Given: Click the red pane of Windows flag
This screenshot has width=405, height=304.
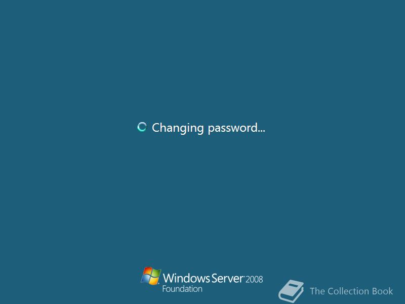Looking at the screenshot, I should point(147,272).
